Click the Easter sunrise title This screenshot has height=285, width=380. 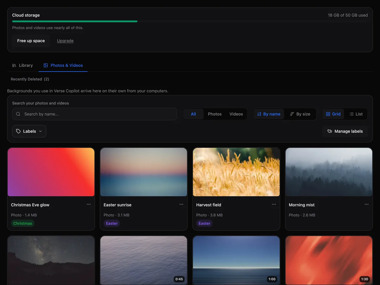tap(118, 205)
